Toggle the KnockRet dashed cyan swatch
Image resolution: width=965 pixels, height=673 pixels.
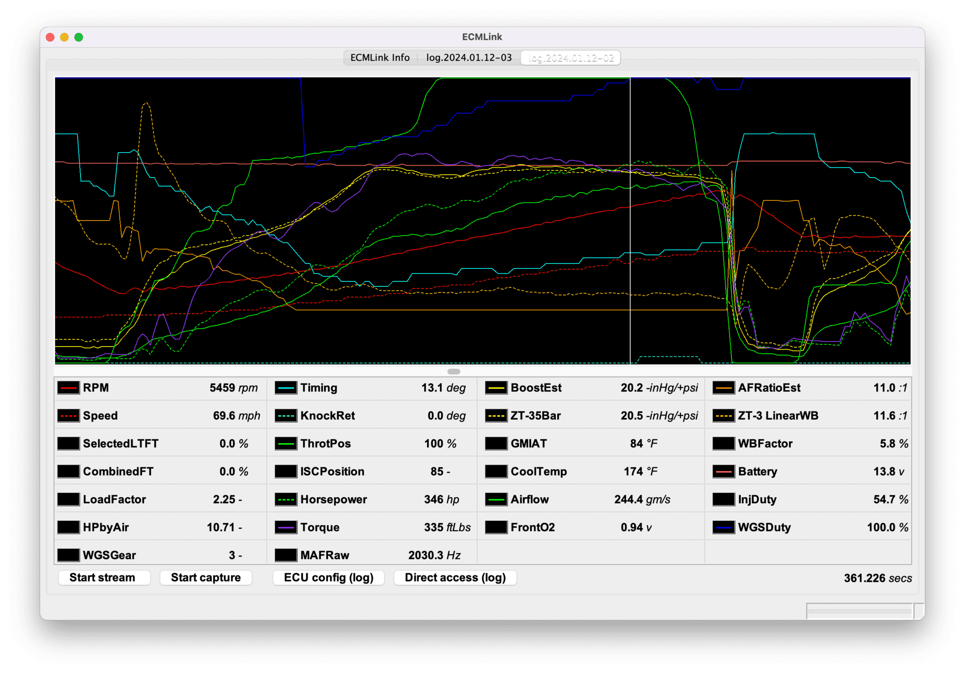tap(286, 416)
